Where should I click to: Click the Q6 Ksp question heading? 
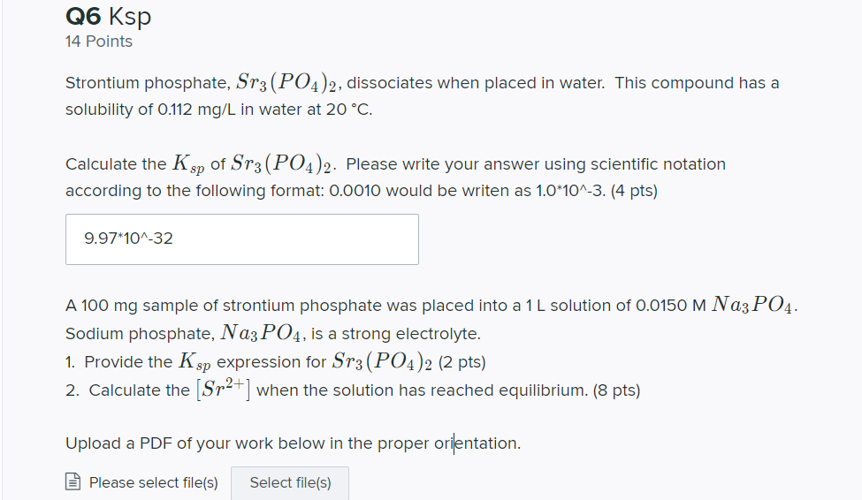tap(108, 16)
